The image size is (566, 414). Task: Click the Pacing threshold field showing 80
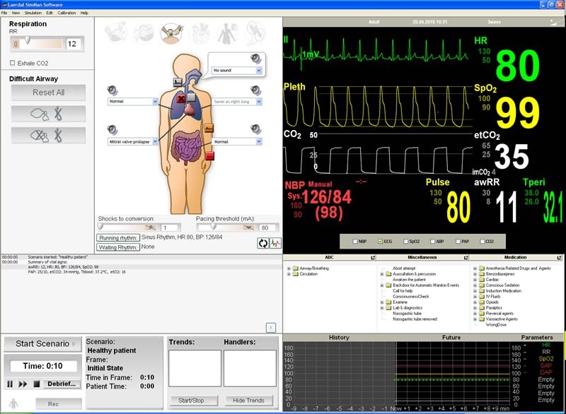click(x=268, y=227)
